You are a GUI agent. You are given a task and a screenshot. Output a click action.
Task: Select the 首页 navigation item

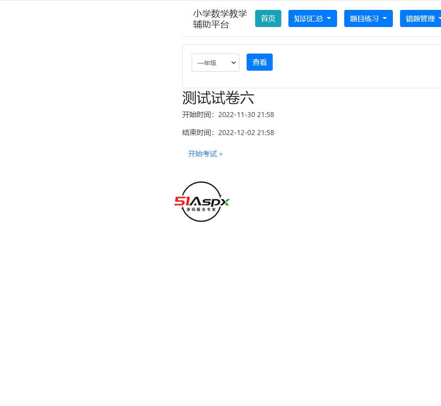point(268,18)
